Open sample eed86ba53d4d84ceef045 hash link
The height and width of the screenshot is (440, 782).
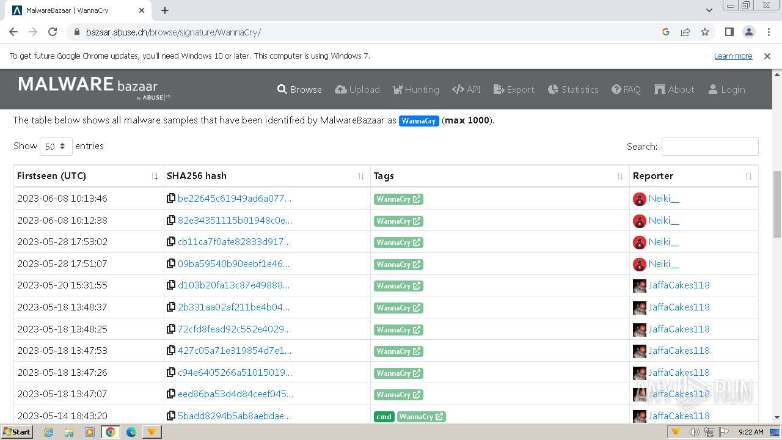(x=235, y=394)
